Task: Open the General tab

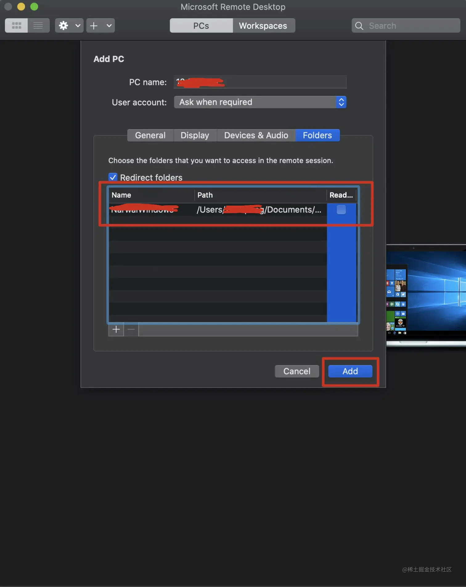Action: [x=150, y=135]
